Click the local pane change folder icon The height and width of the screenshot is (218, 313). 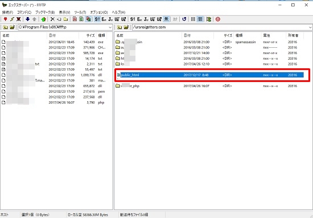pyautogui.click(x=12, y=27)
